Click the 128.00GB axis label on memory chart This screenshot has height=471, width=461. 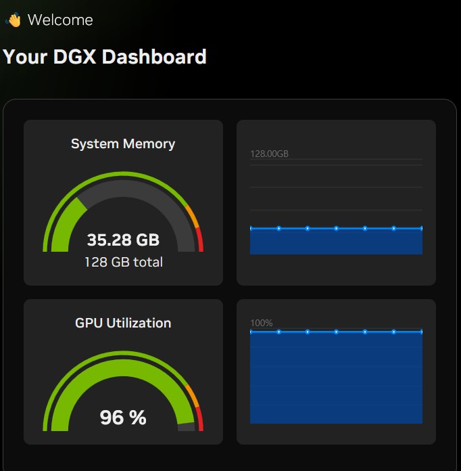[269, 154]
